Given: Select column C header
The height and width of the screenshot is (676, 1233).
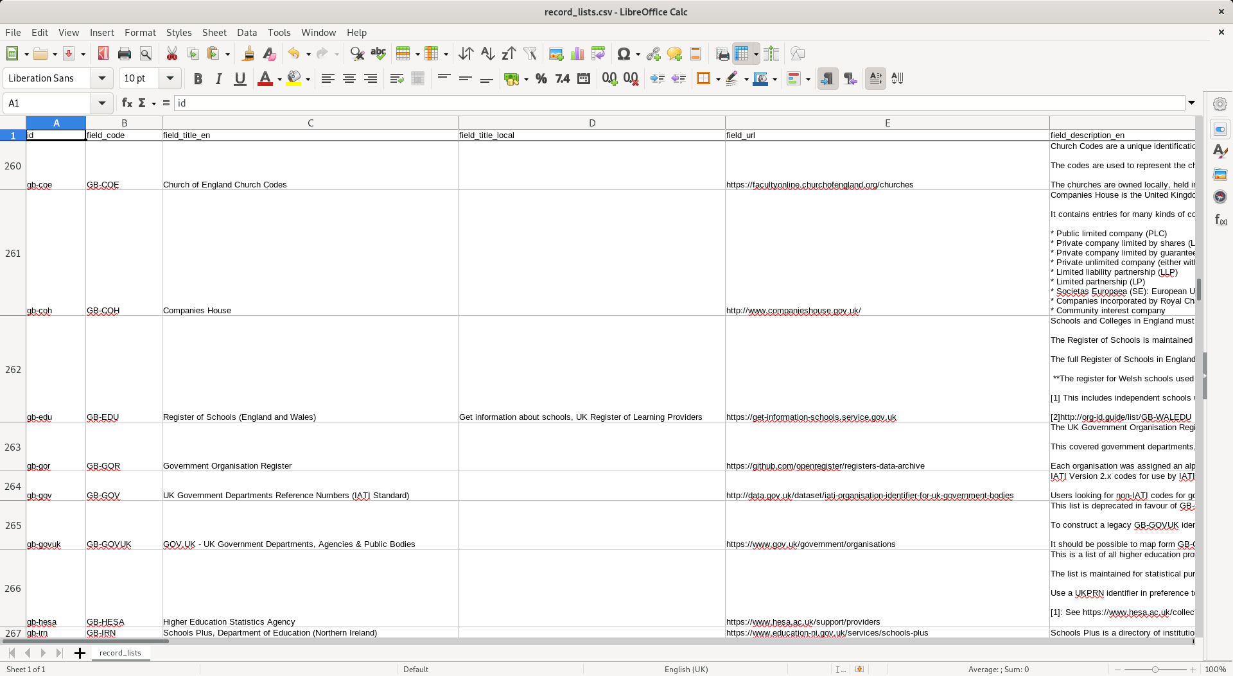Looking at the screenshot, I should pyautogui.click(x=310, y=123).
